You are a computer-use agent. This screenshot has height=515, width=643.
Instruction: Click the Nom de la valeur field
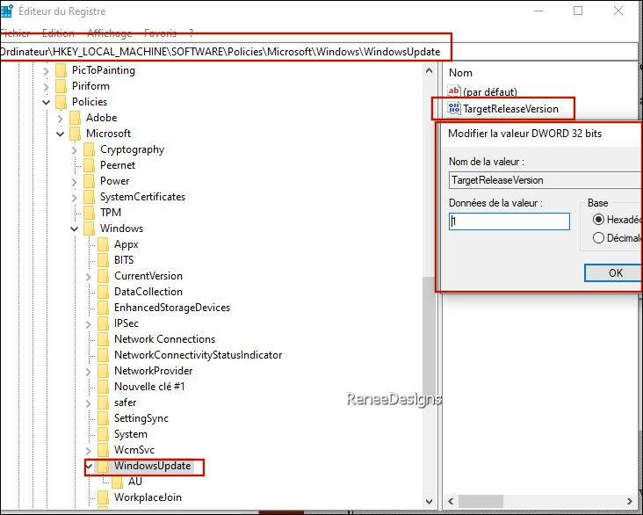point(545,180)
